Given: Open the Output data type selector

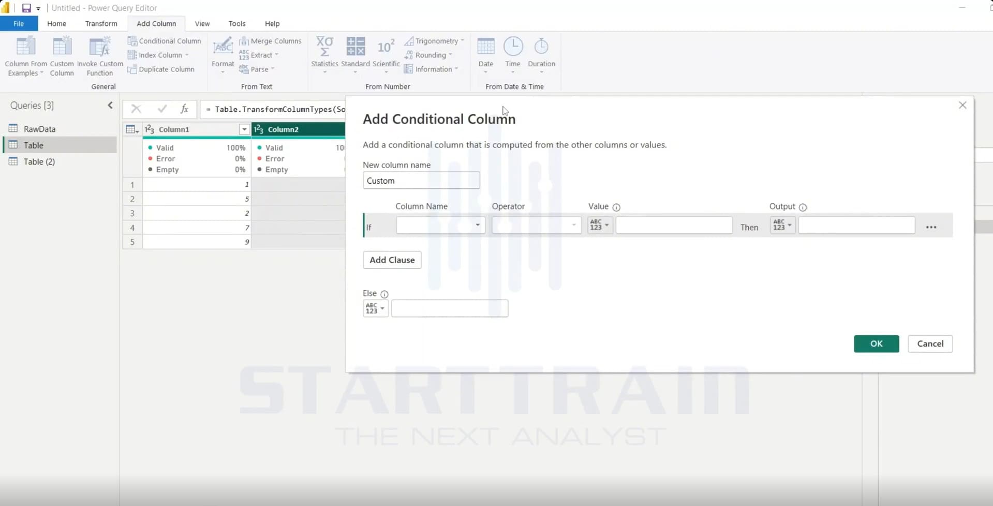Looking at the screenshot, I should [782, 225].
